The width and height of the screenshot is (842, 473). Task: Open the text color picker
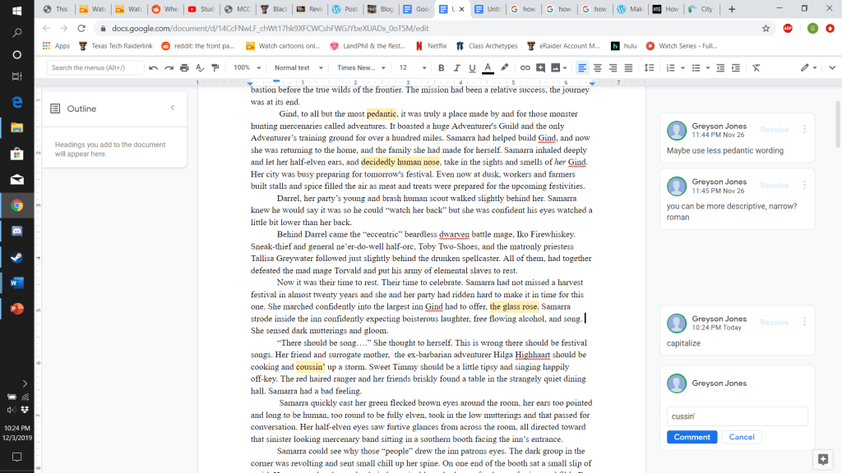[x=488, y=67]
